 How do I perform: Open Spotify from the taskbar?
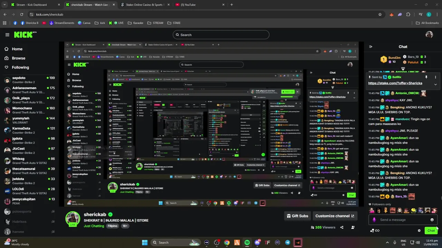click(x=247, y=242)
